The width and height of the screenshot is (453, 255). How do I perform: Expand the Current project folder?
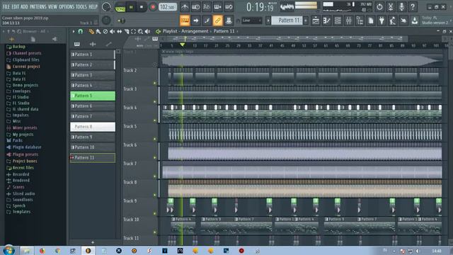coord(26,67)
